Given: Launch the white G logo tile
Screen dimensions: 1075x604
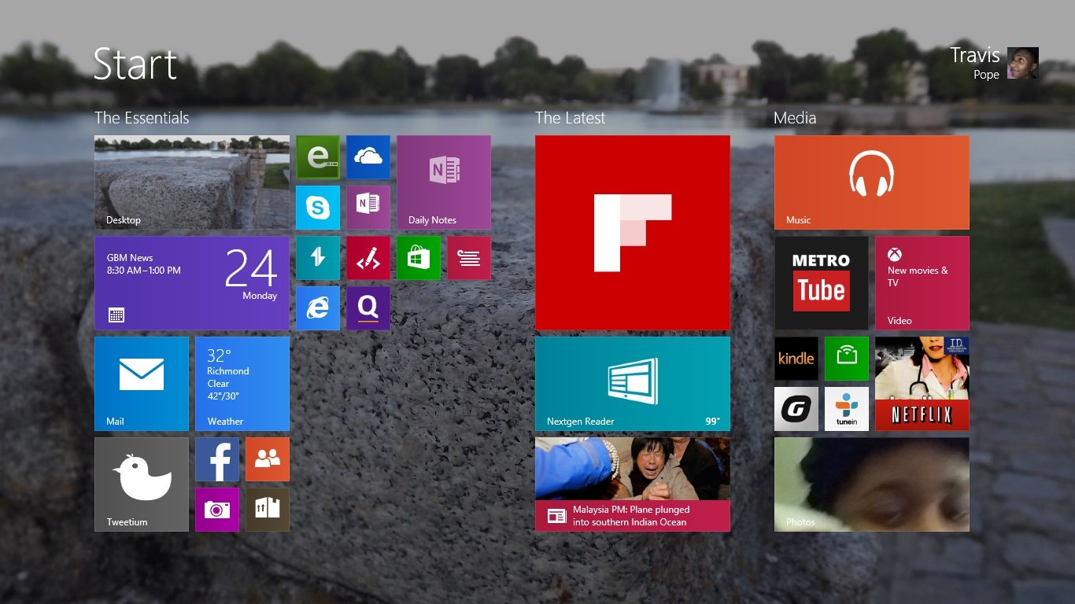Looking at the screenshot, I should (796, 409).
